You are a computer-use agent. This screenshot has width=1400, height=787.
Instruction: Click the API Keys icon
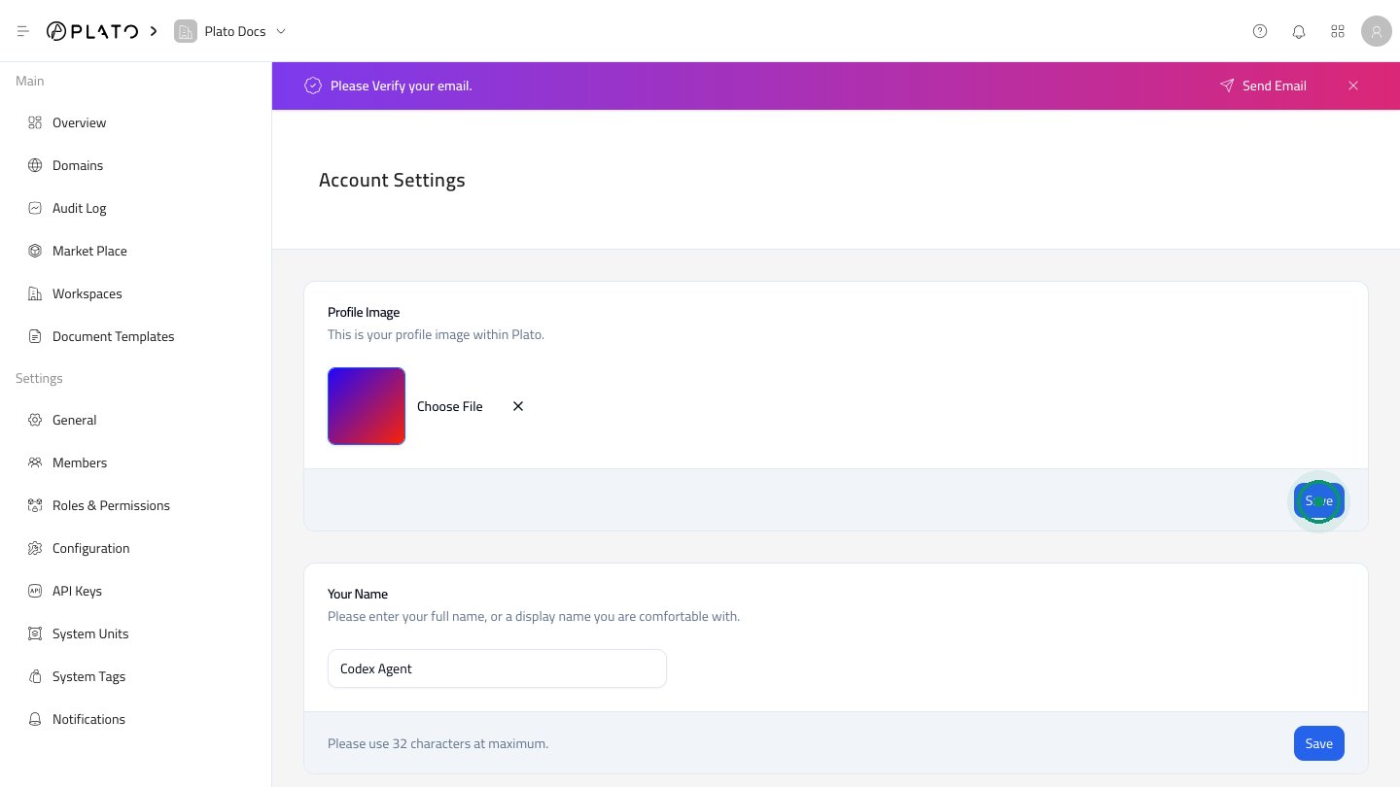[35, 591]
